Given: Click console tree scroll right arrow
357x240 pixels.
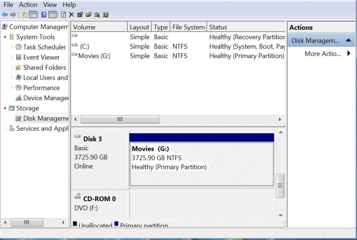Looking at the screenshot, I should coord(63,223).
